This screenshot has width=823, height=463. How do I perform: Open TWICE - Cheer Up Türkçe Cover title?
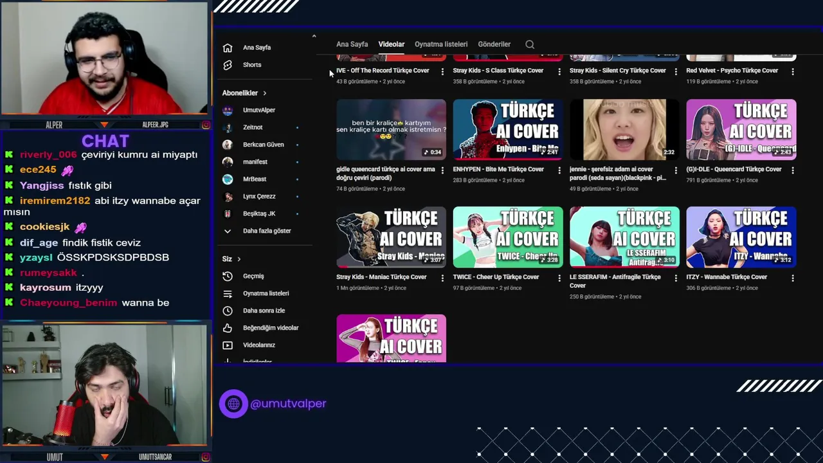[496, 277]
